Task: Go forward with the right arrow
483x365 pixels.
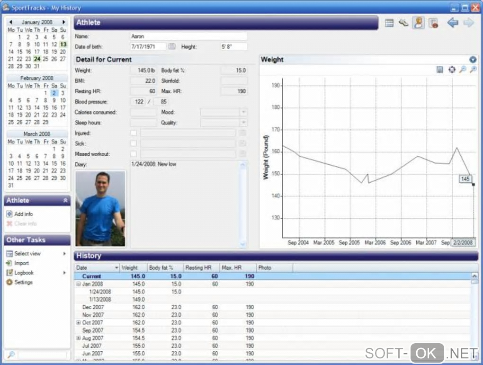Action: point(469,22)
